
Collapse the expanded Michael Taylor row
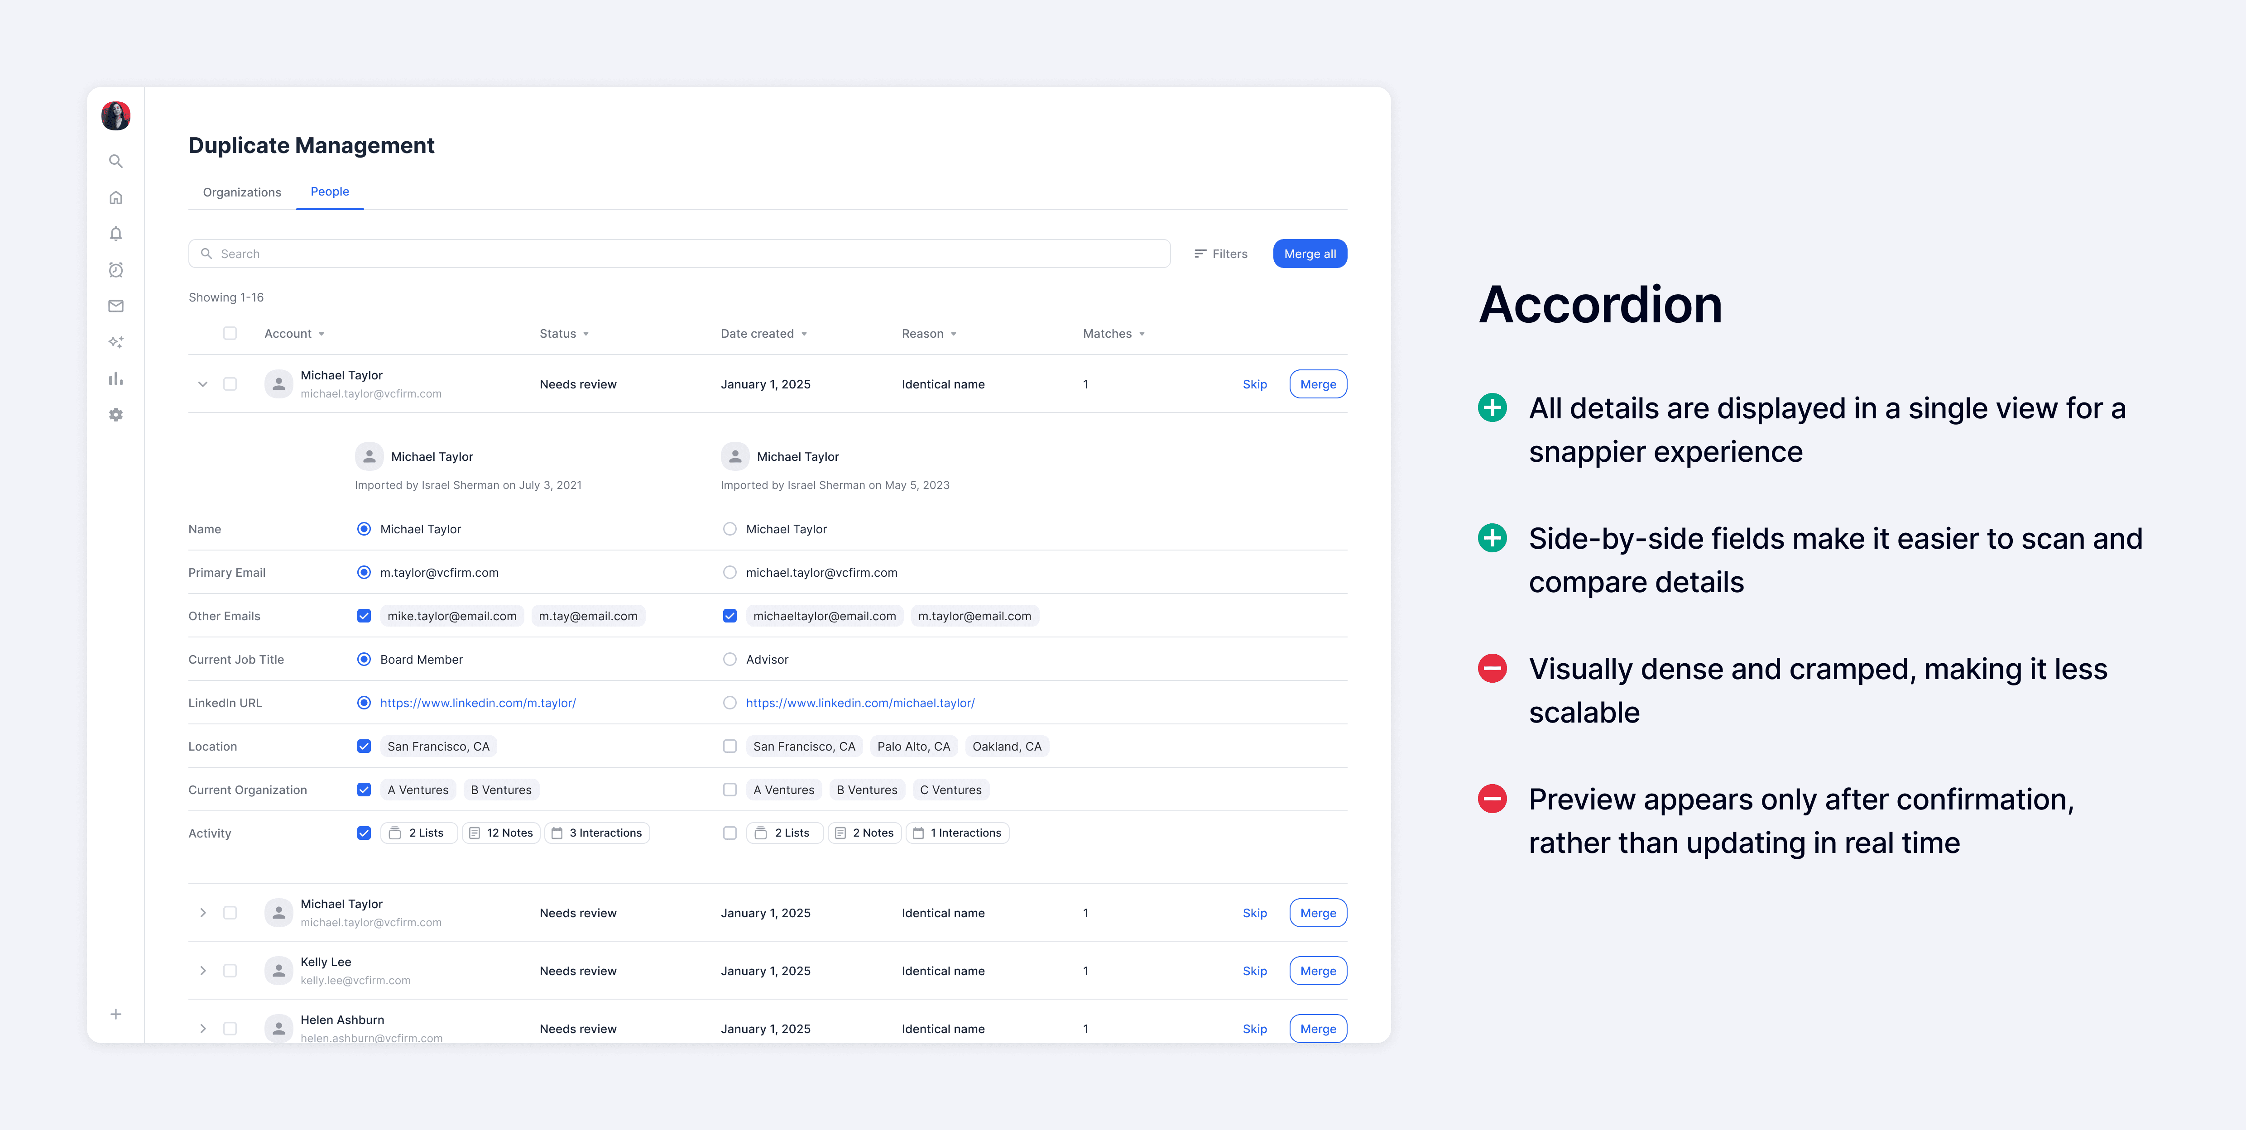pos(202,384)
